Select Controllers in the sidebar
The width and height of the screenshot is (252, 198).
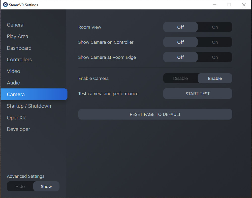click(x=19, y=60)
